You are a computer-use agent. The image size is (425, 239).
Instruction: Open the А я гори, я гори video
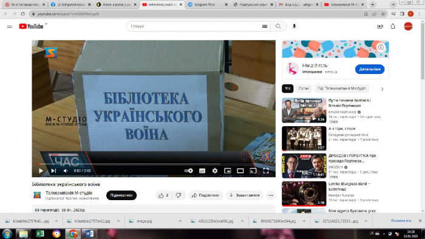pyautogui.click(x=304, y=138)
